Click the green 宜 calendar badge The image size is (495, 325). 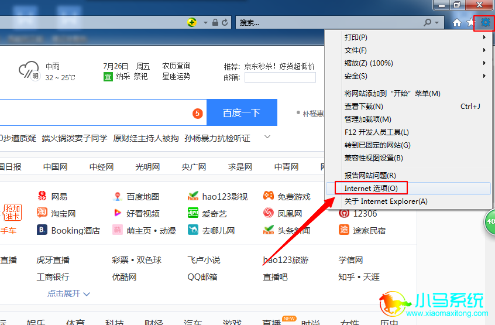[x=108, y=77]
